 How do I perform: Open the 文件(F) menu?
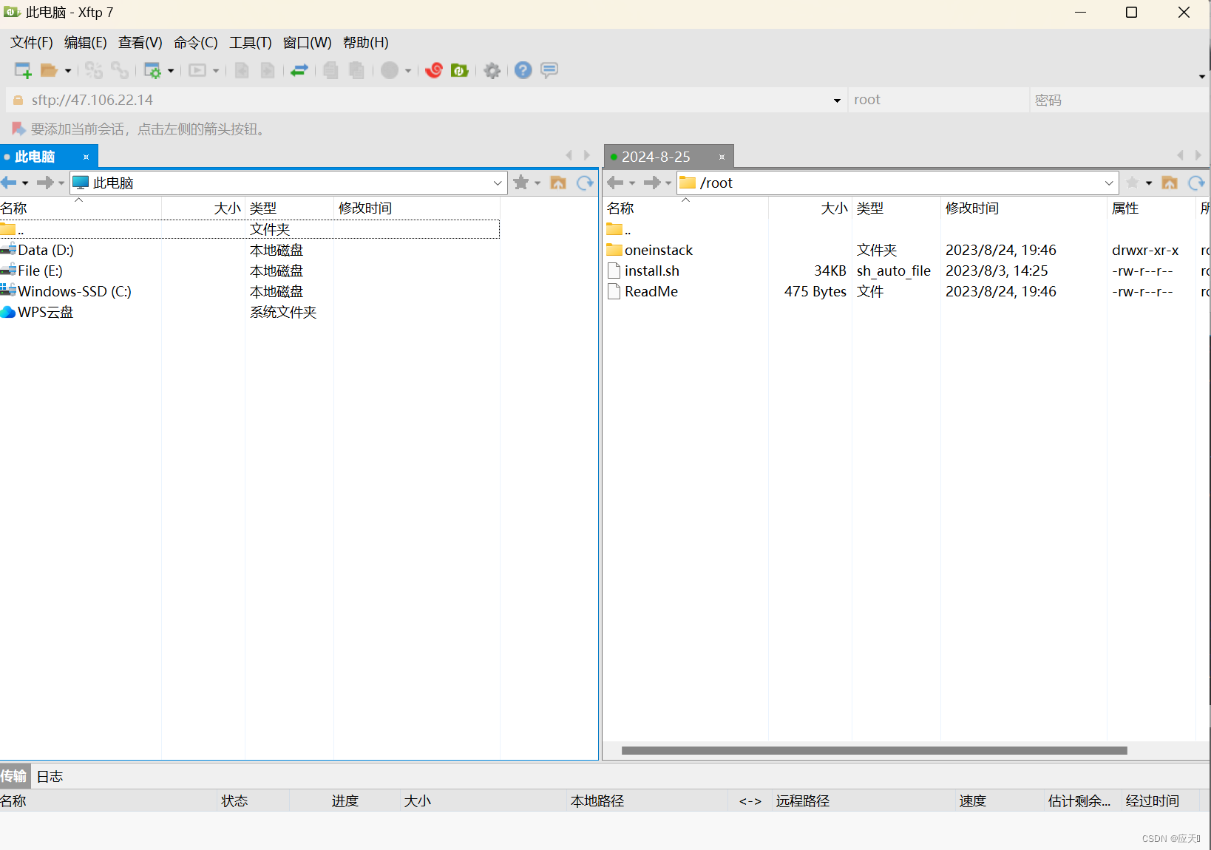(32, 42)
